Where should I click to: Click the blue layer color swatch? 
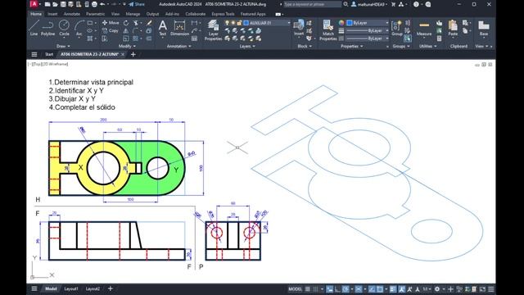click(246, 23)
